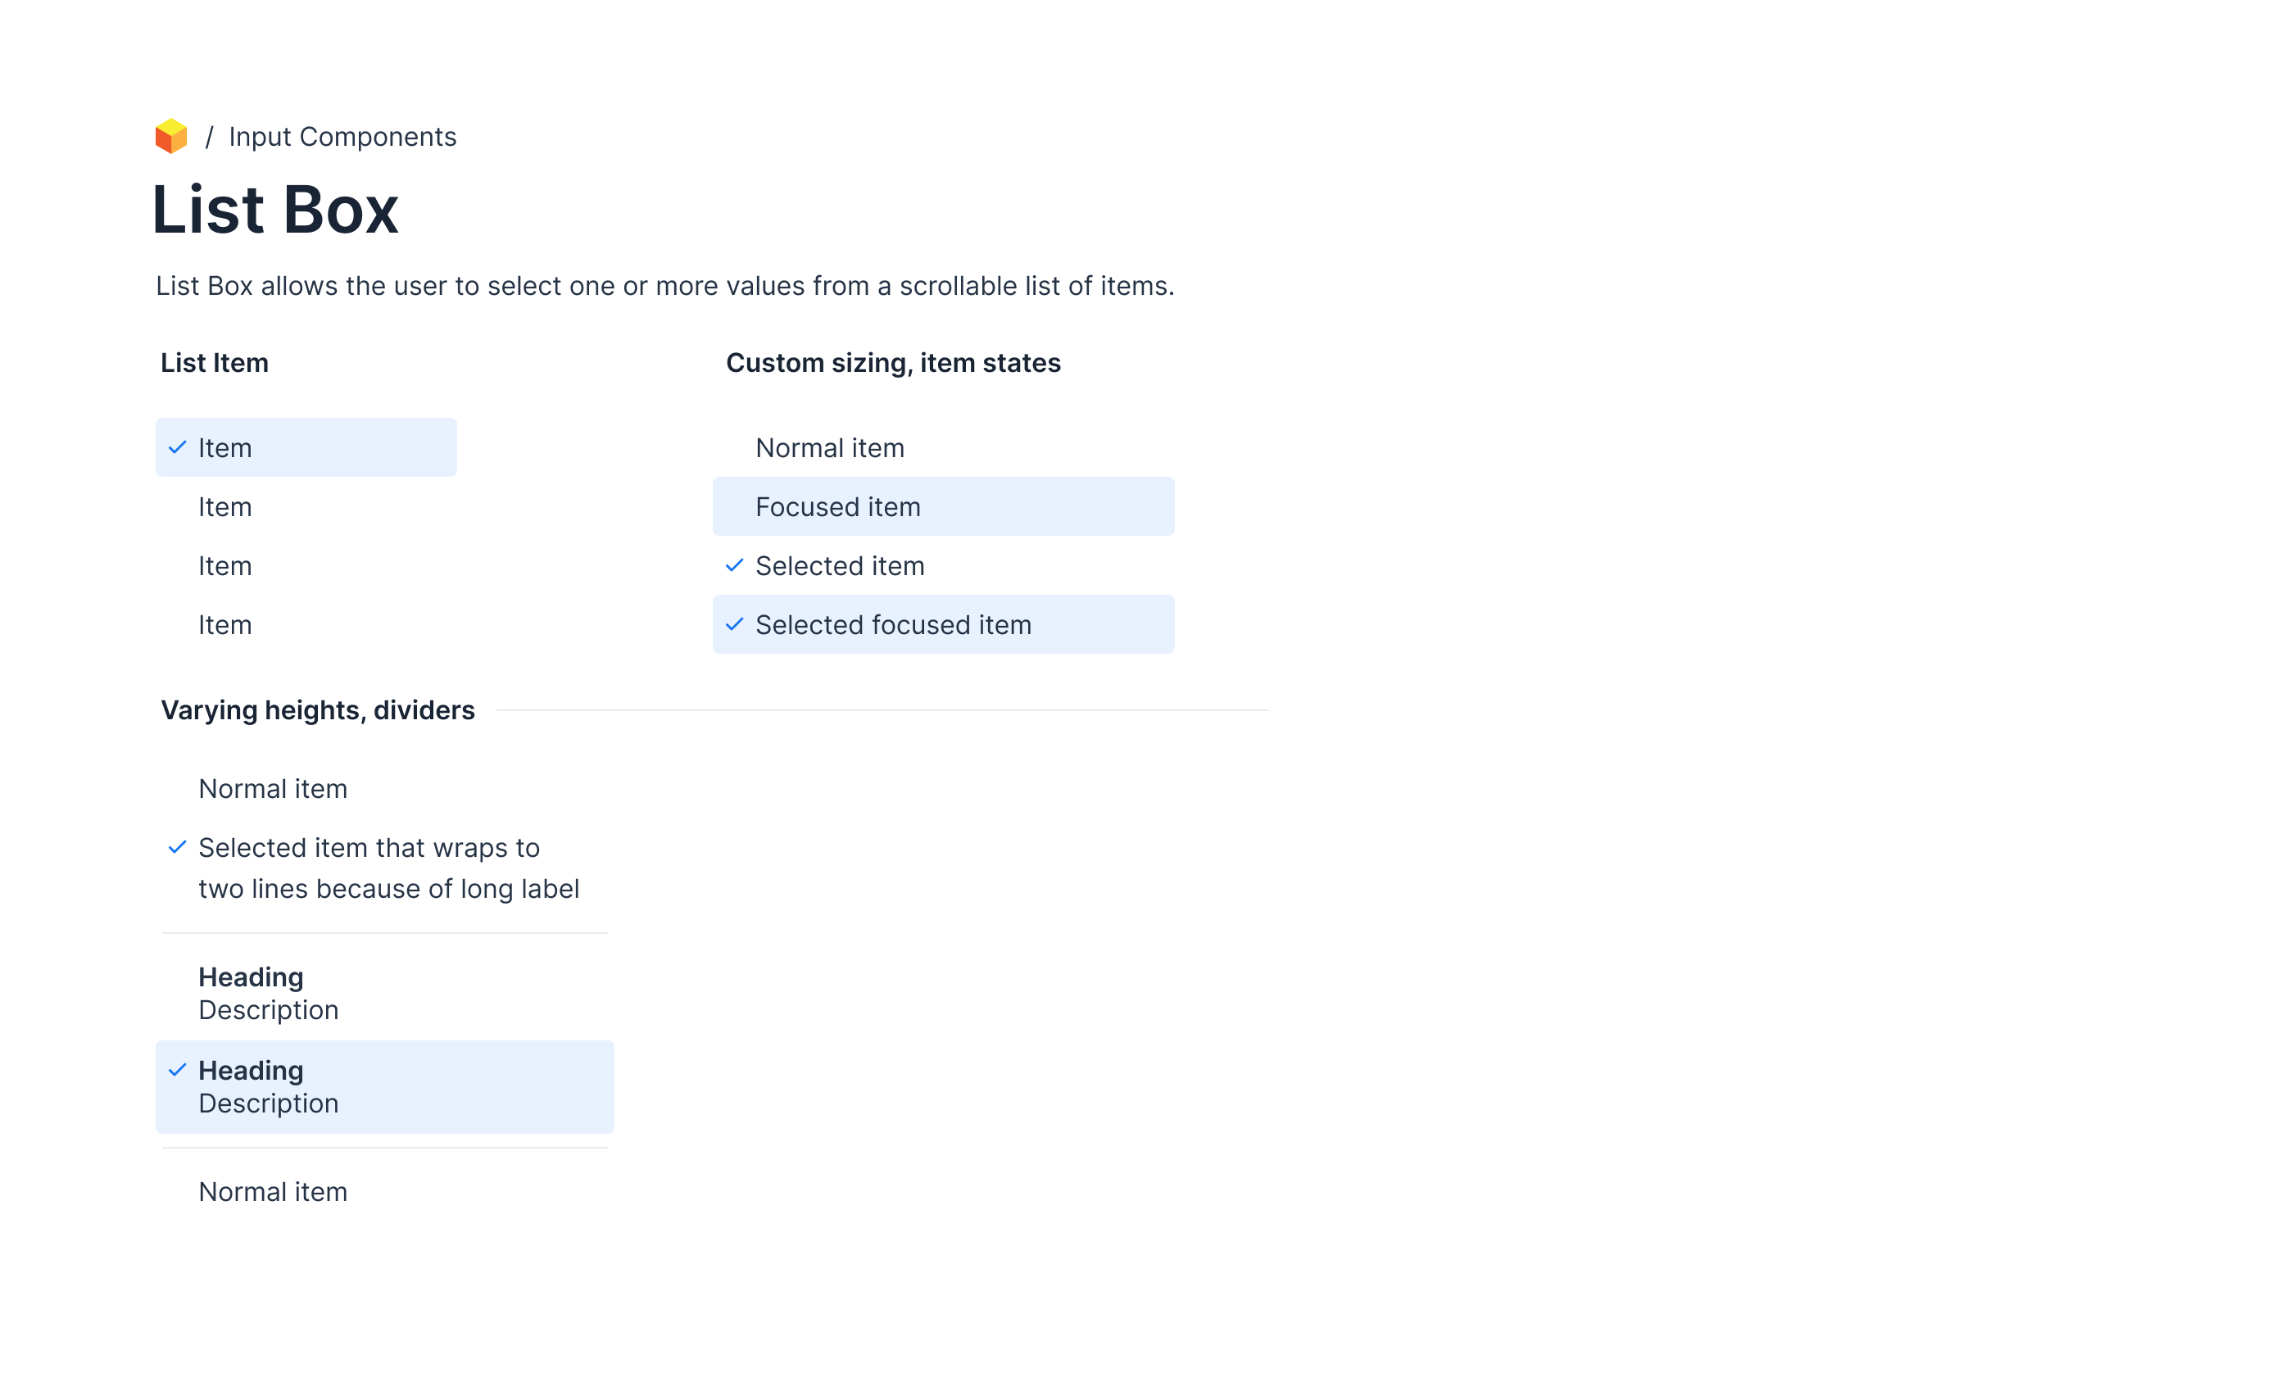This screenshot has width=2294, height=1373.
Task: Open the Input Components breadcrumb link
Action: point(342,137)
